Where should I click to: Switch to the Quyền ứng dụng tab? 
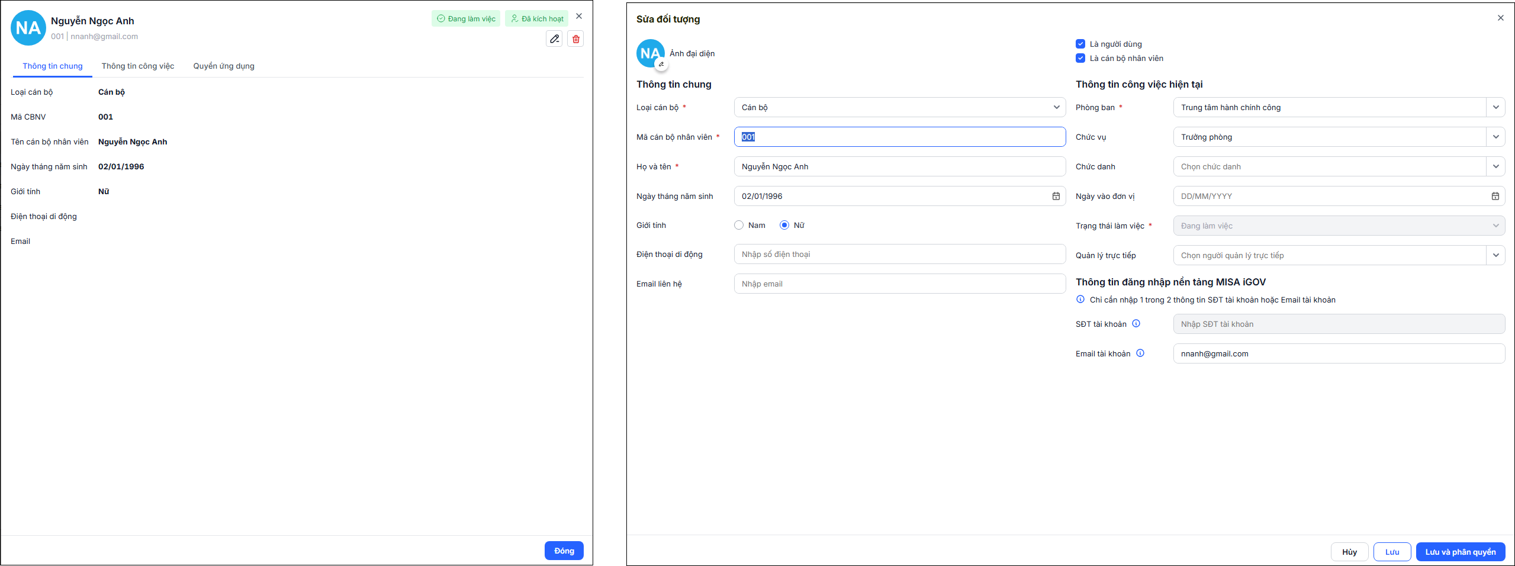[224, 66]
